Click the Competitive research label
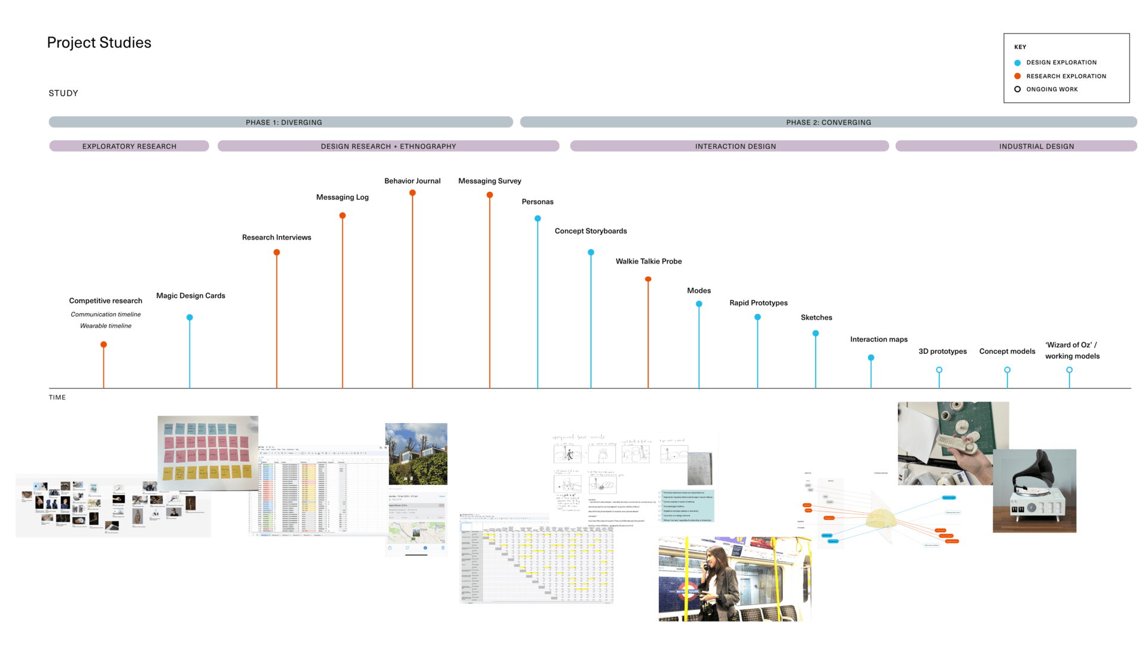This screenshot has height=648, width=1148. (106, 301)
